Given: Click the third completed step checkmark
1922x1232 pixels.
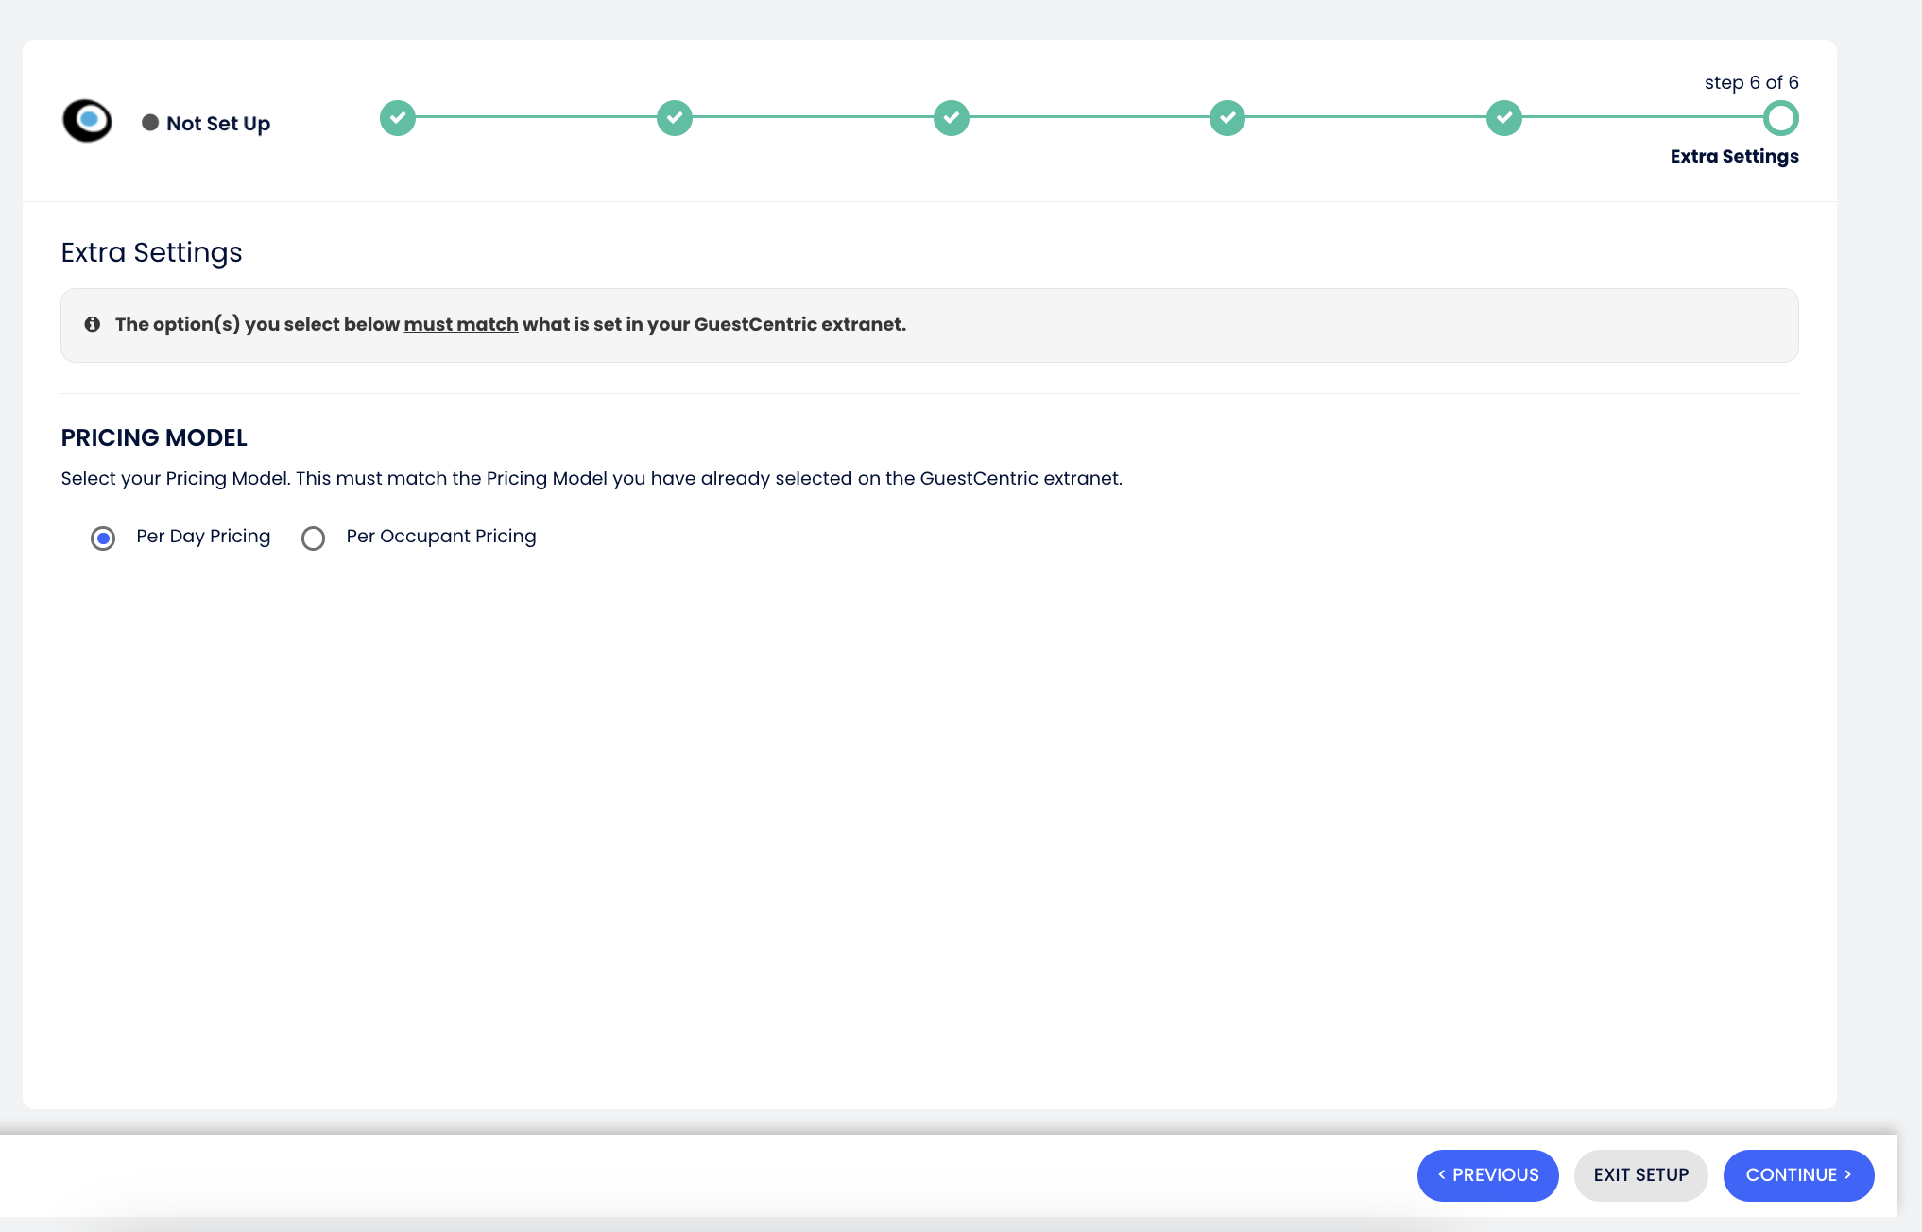Looking at the screenshot, I should click(951, 118).
